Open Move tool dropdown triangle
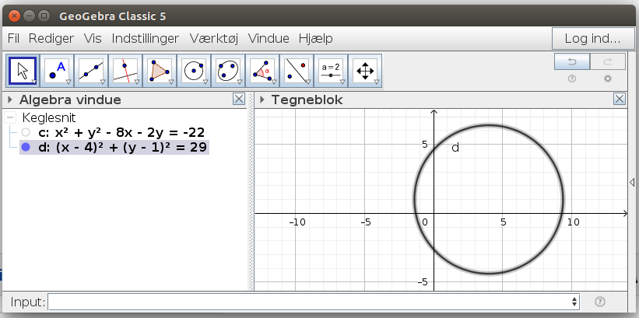Image resolution: width=639 pixels, height=318 pixels. pyautogui.click(x=34, y=82)
